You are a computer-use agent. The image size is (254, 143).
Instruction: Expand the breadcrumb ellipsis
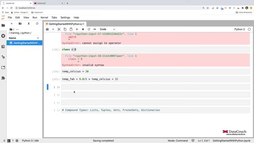[x=17, y=29]
